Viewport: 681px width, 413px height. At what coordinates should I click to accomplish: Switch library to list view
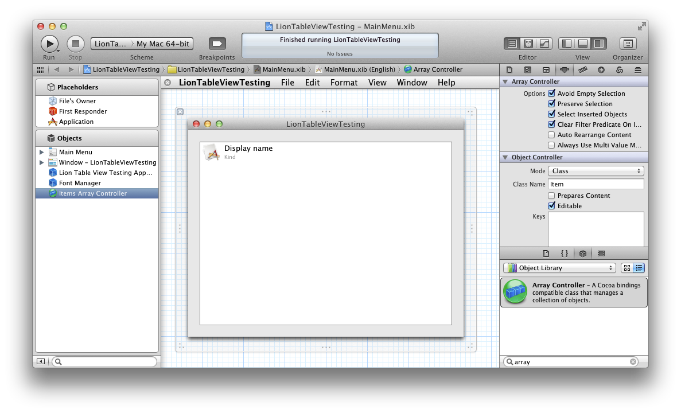click(x=639, y=268)
